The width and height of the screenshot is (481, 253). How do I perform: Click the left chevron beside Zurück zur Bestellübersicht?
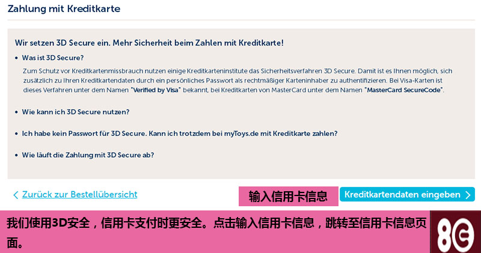(x=16, y=195)
